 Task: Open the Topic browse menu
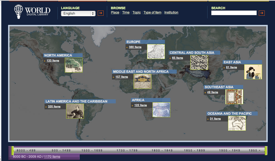tap(136, 12)
